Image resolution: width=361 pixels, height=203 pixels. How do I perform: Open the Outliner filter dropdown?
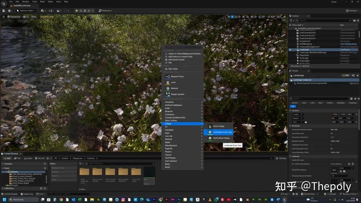[x=292, y=20]
